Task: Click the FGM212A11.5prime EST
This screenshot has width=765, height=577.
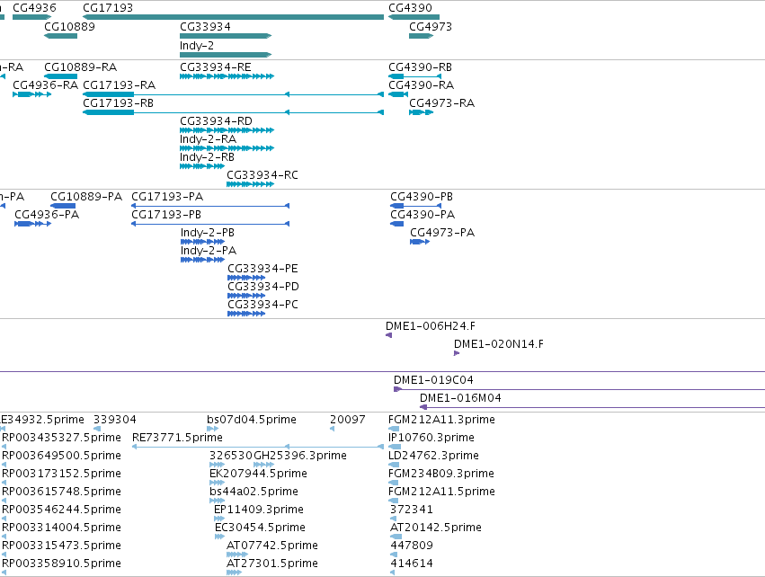Action: point(393,501)
